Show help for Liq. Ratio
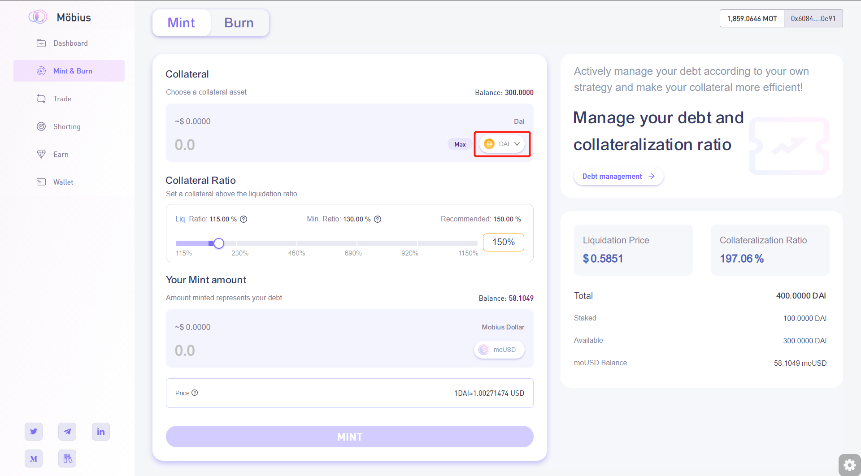861x476 pixels. tap(244, 219)
